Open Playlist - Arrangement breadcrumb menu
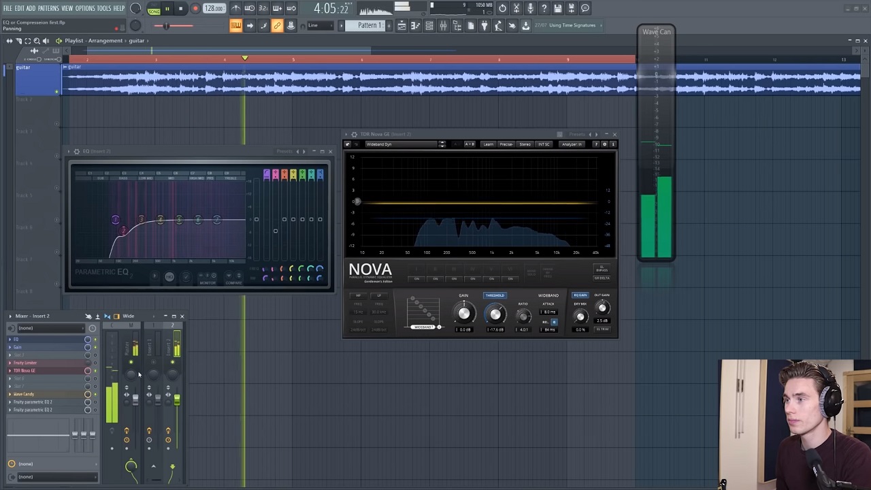The width and height of the screenshot is (871, 490). (93, 41)
